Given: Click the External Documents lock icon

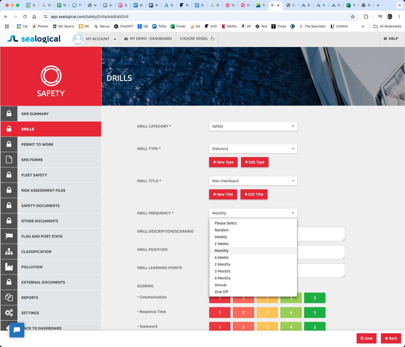Looking at the screenshot, I should click(9, 282).
